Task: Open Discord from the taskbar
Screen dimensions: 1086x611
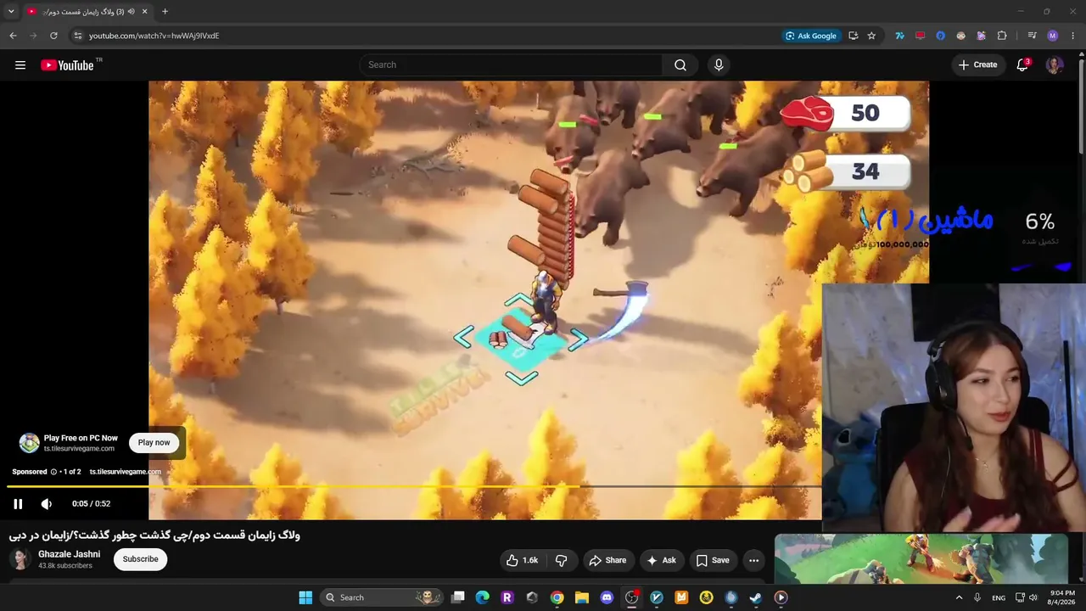Action: 607,597
